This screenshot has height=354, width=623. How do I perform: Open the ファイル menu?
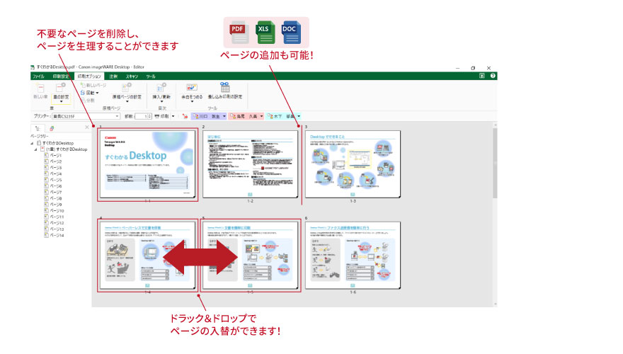click(x=38, y=76)
